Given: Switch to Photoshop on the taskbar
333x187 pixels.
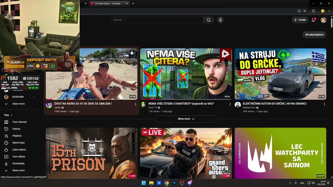Looking at the screenshot, I should (174, 183).
